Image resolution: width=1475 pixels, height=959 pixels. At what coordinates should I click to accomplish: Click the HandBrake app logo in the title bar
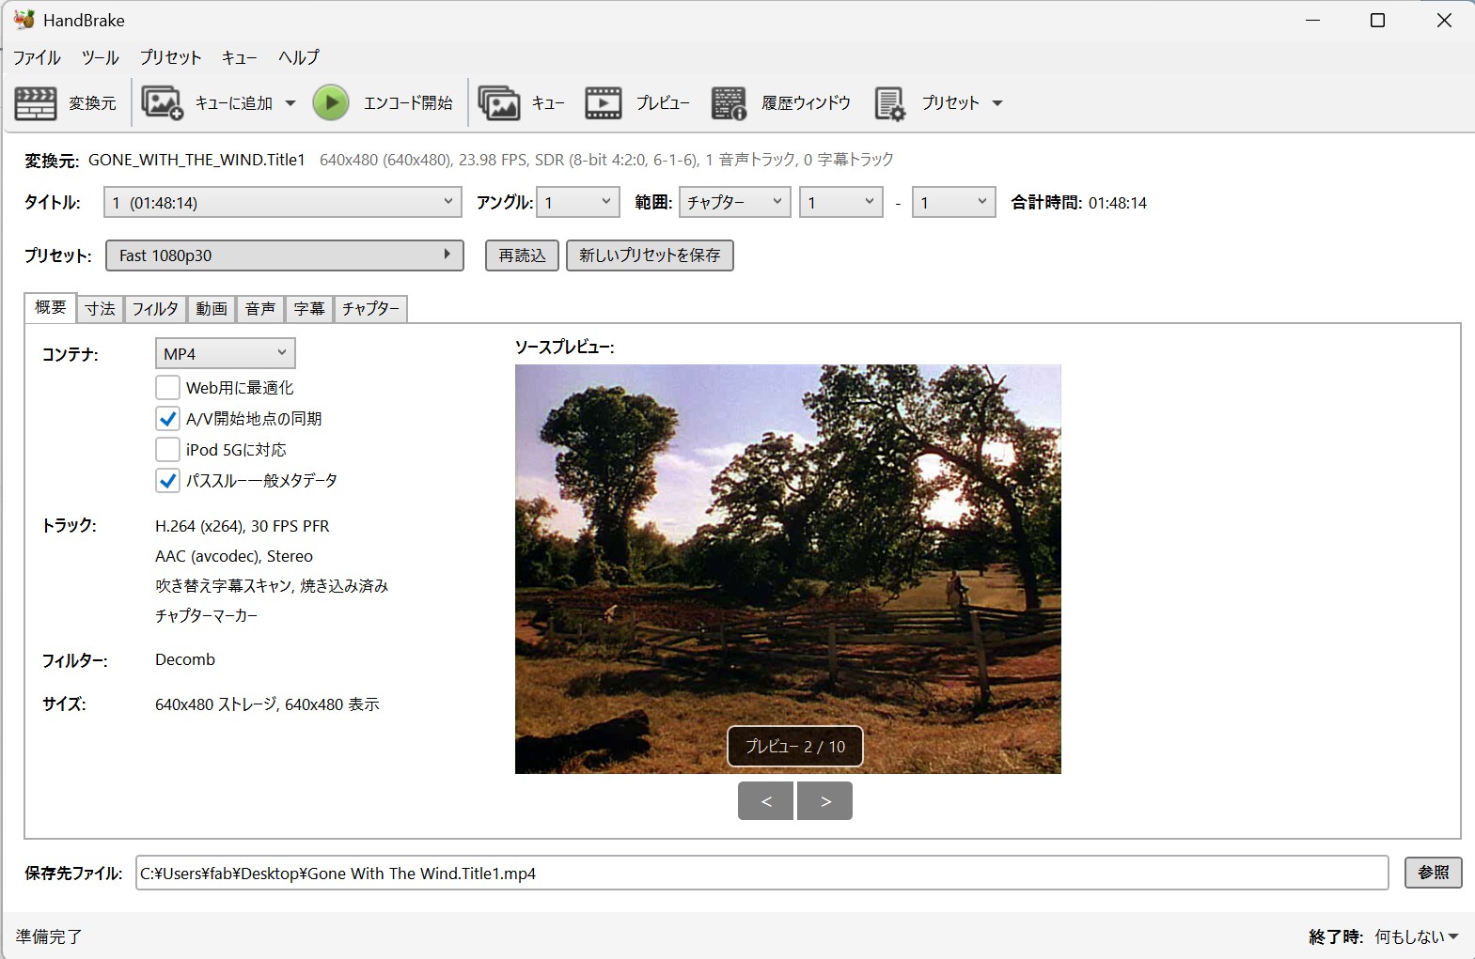coord(24,20)
